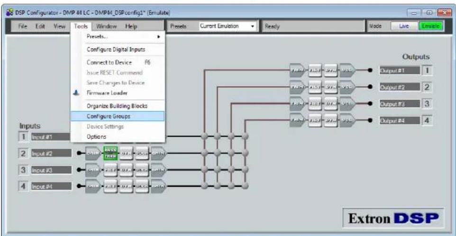Open Output #1 TRIM block
The height and width of the screenshot is (236, 456).
tap(298, 70)
